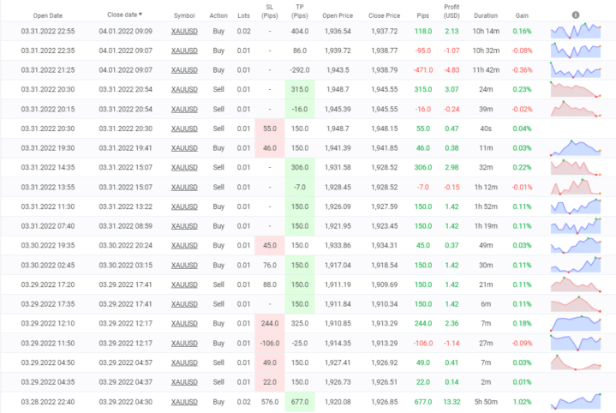Click the highlighted 677.0 TP cell
This screenshot has width=616, height=413.
click(x=300, y=402)
